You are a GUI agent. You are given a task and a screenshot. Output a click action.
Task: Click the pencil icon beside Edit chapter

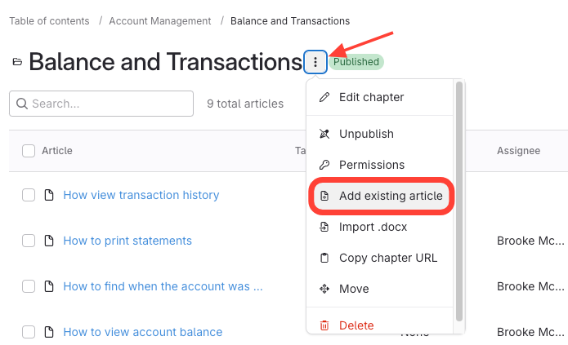tap(324, 97)
